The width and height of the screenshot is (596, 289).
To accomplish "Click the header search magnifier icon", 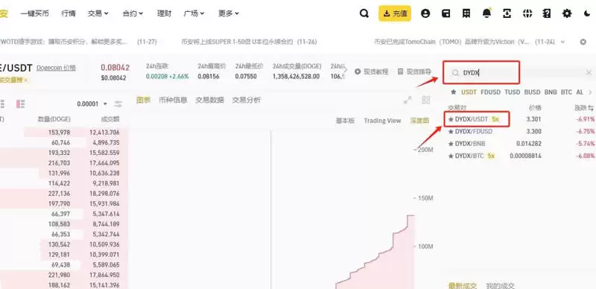I will tap(364, 13).
